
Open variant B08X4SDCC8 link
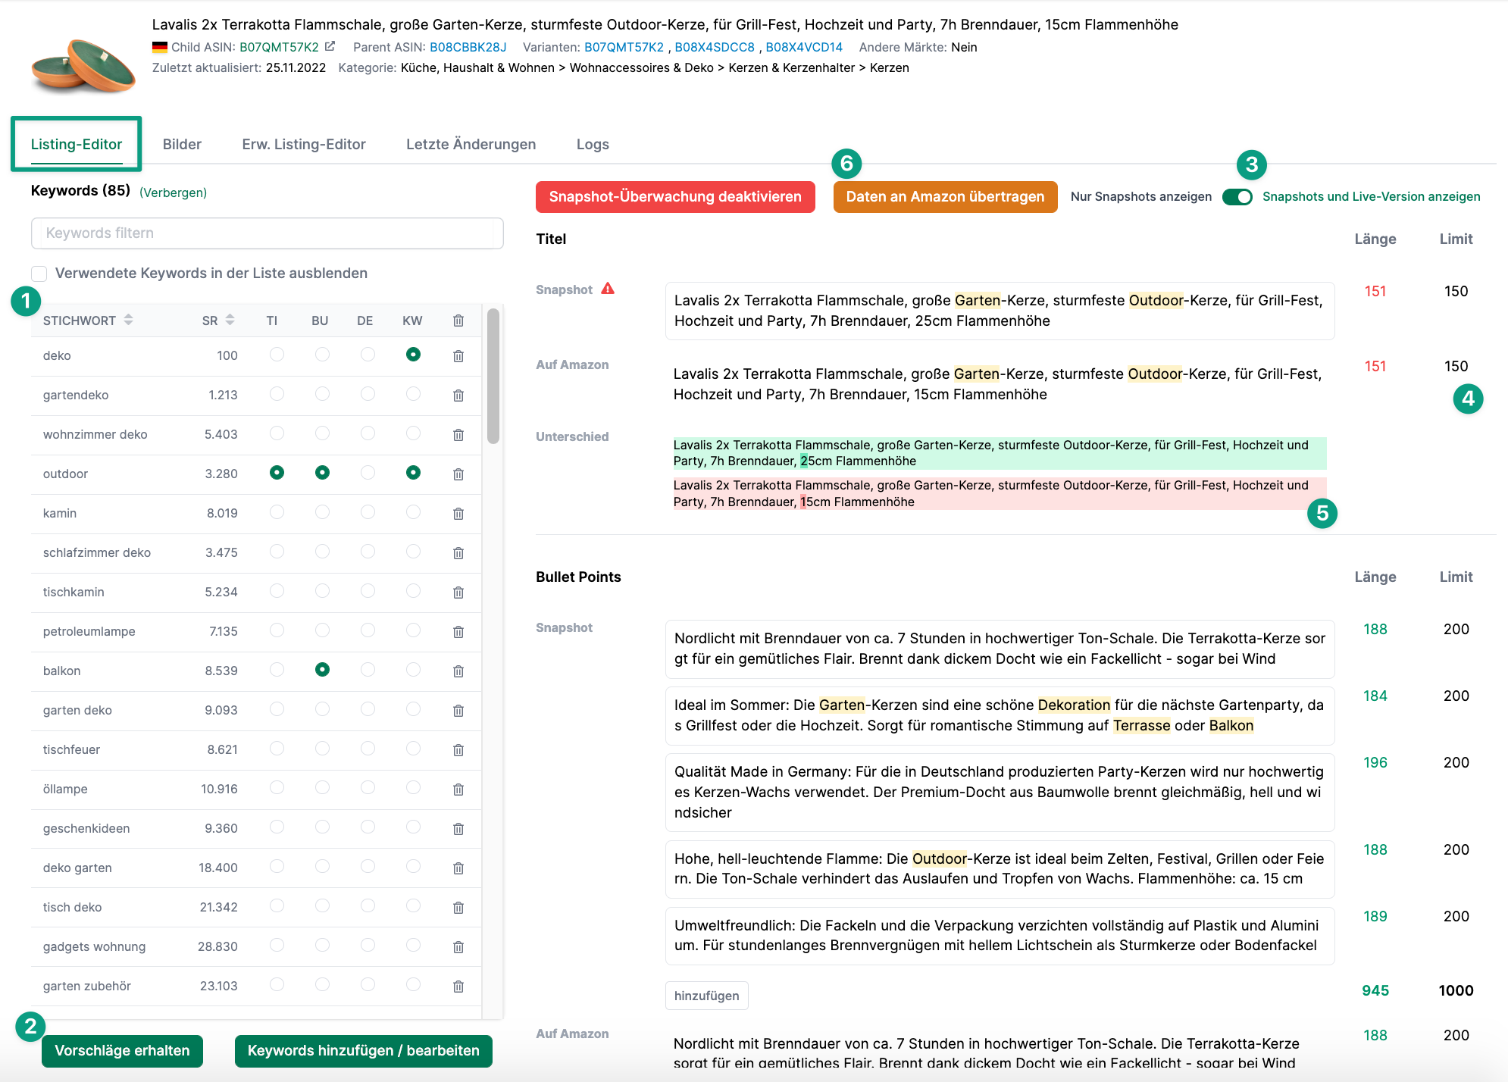[715, 47]
